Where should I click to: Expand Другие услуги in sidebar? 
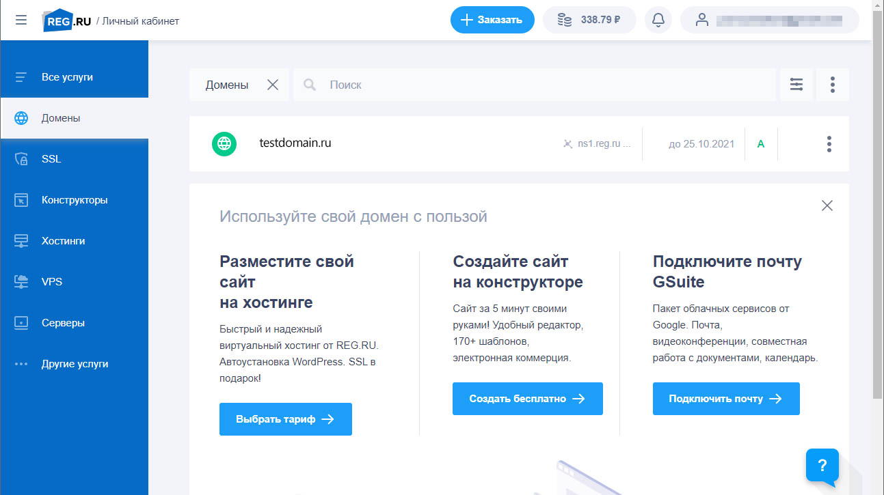pyautogui.click(x=74, y=364)
